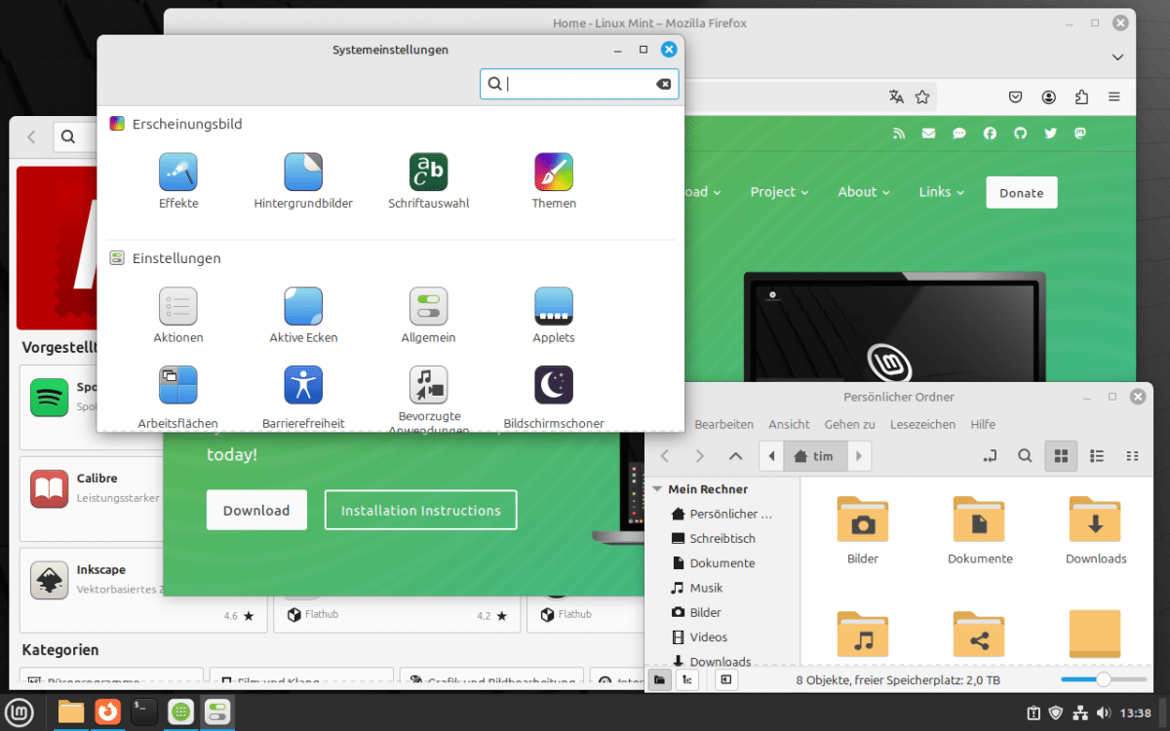The image size is (1170, 731).
Task: Launch terminal from taskbar
Action: 143,712
